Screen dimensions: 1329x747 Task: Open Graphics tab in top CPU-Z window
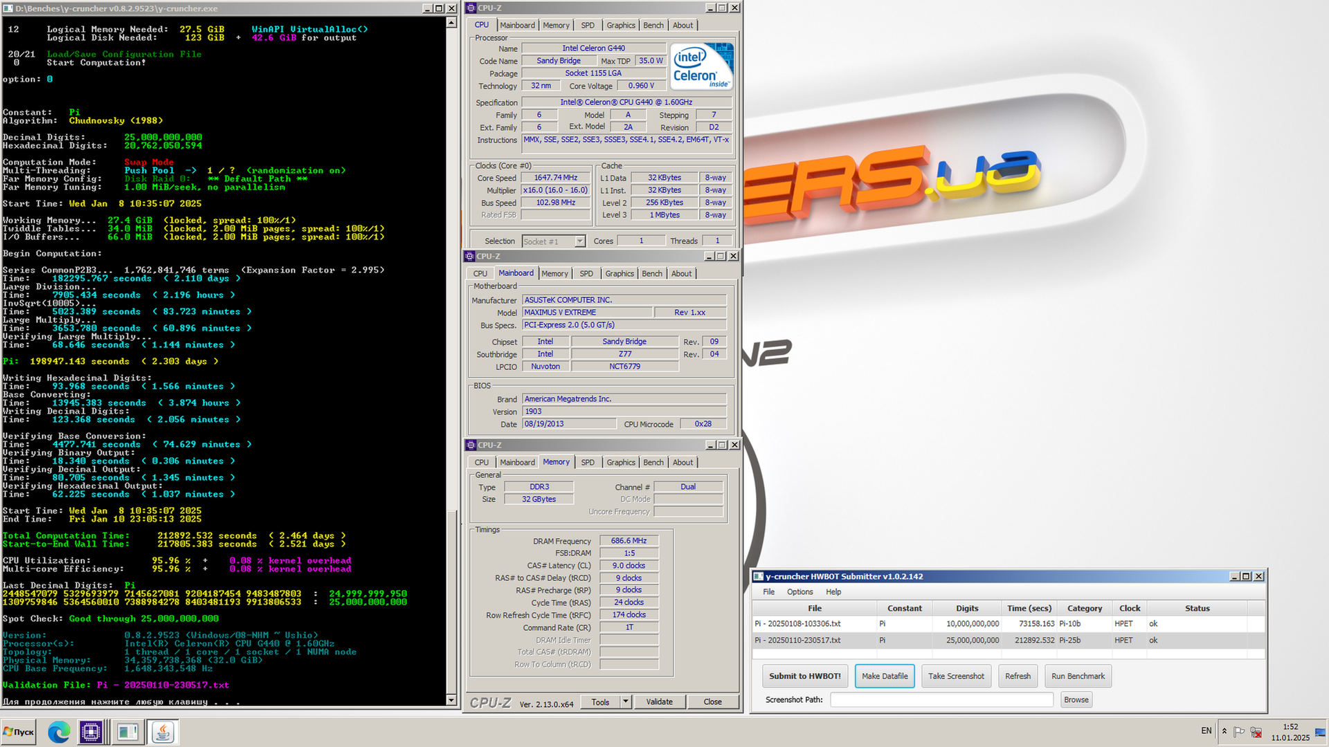(x=620, y=25)
